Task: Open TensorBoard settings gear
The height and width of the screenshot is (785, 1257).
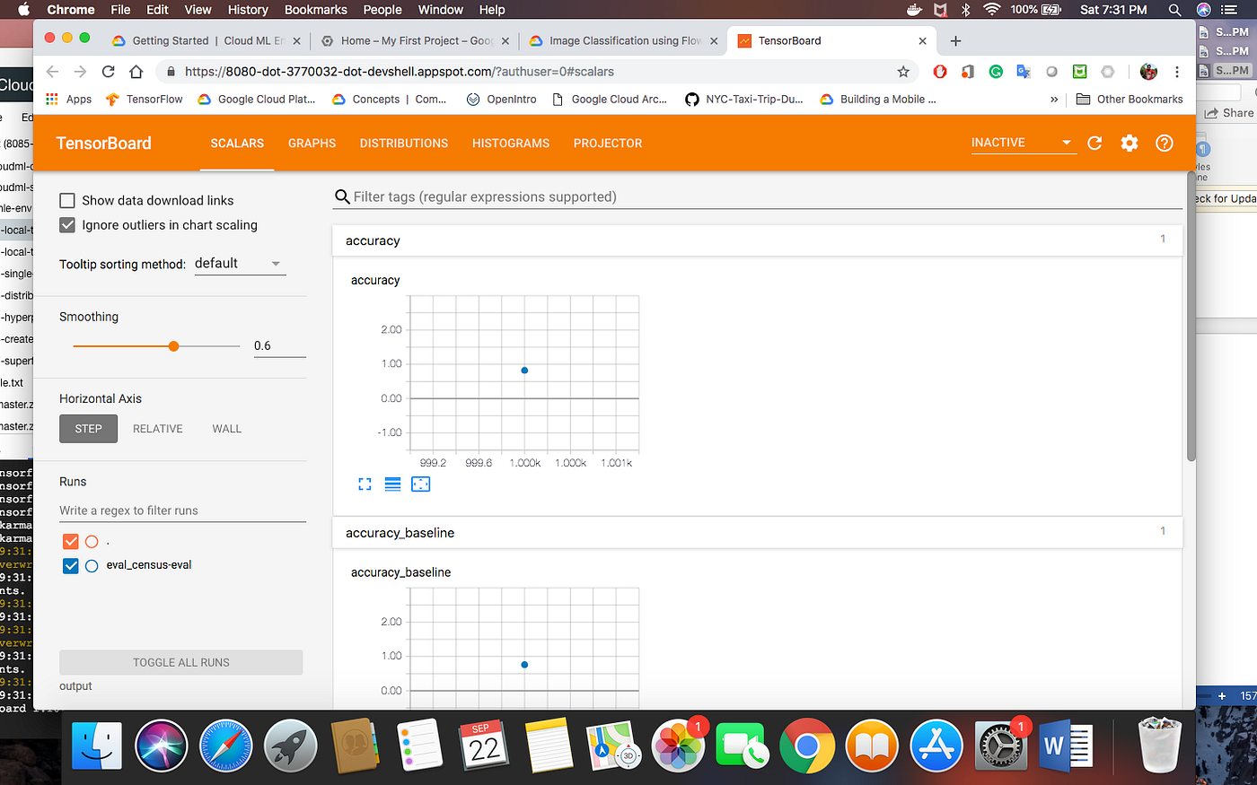Action: point(1130,143)
